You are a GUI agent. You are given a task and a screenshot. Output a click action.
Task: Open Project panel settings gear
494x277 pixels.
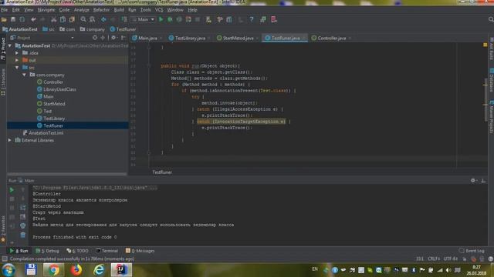pyautogui.click(x=113, y=38)
